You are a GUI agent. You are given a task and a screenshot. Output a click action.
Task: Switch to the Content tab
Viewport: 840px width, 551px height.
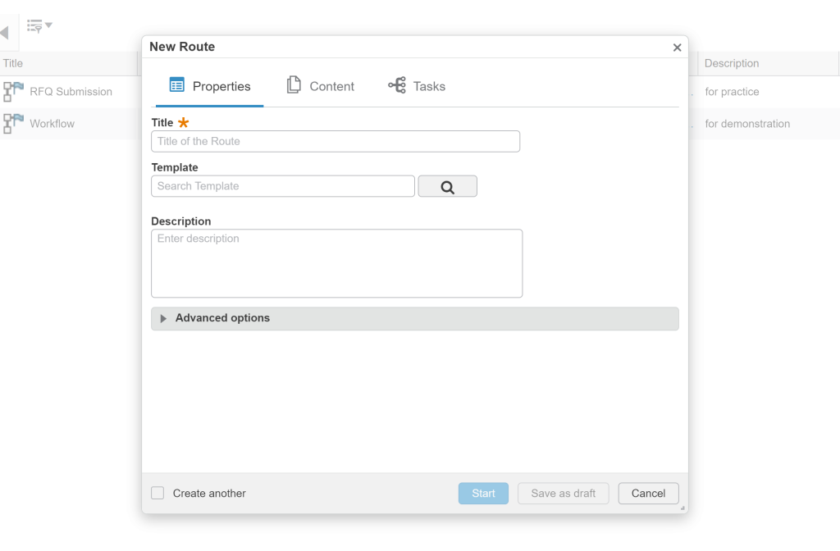point(321,85)
